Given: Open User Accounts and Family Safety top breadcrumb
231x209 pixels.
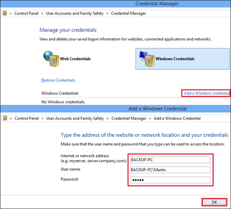Looking at the screenshot, I should (x=74, y=13).
